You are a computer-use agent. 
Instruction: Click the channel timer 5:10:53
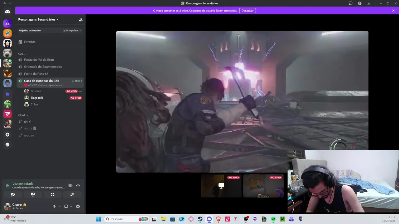pos(77,81)
